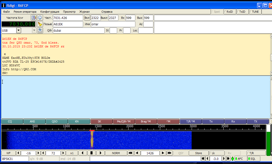Screen dimensions: 272x164
Task: Enable the Lk frequency lock
Action: point(217,153)
